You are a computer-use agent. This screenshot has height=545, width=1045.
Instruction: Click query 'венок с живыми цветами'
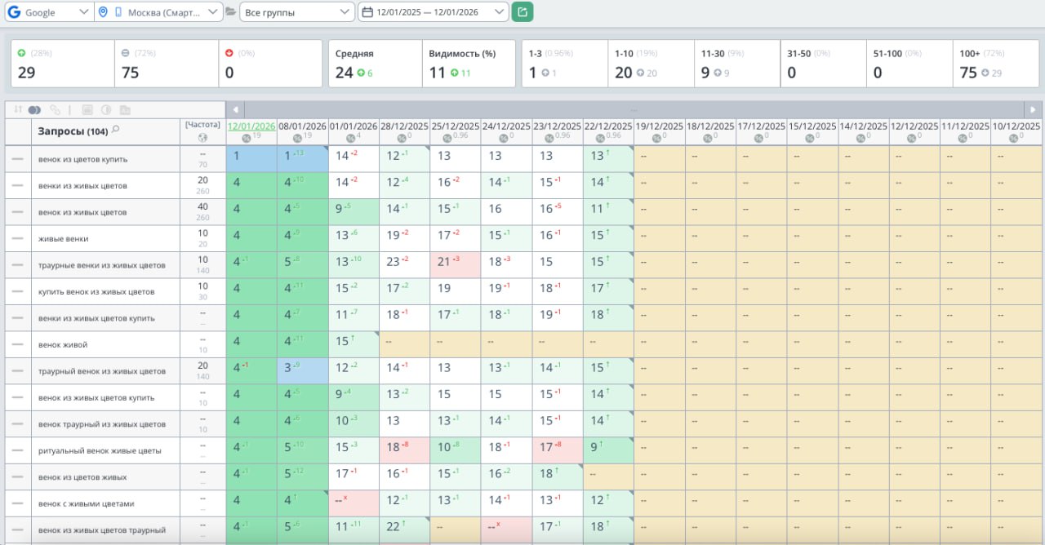[87, 503]
